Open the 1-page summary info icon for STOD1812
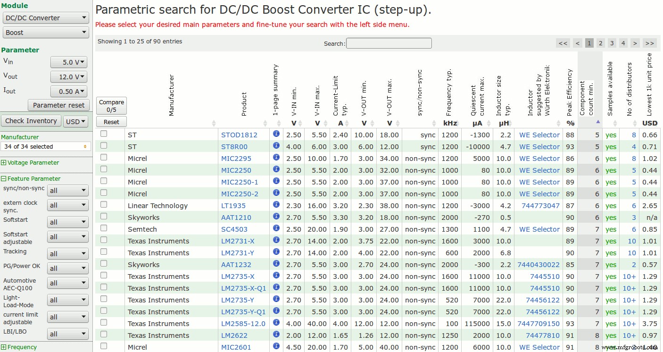Viewport: 663px width, 352px height. coord(276,134)
